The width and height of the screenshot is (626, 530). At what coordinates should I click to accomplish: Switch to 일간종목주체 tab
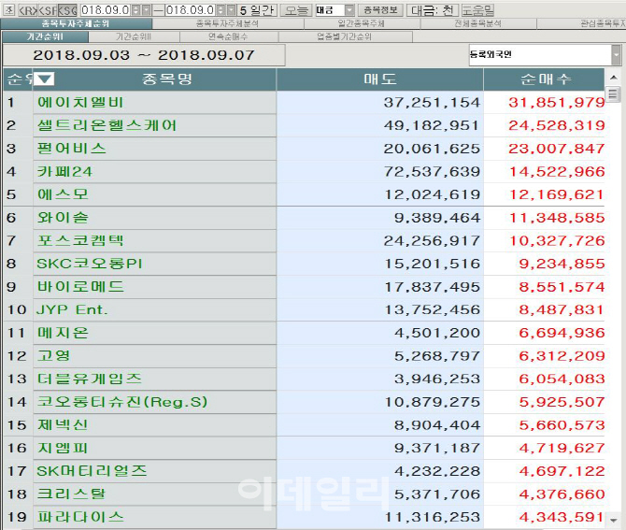pyautogui.click(x=362, y=23)
